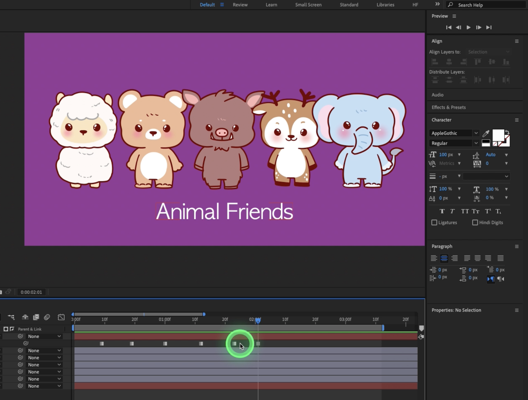Click the Play button in Preview panel

pos(468,27)
